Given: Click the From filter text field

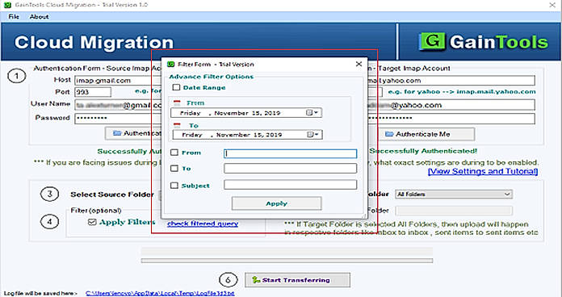Looking at the screenshot, I should pos(291,153).
